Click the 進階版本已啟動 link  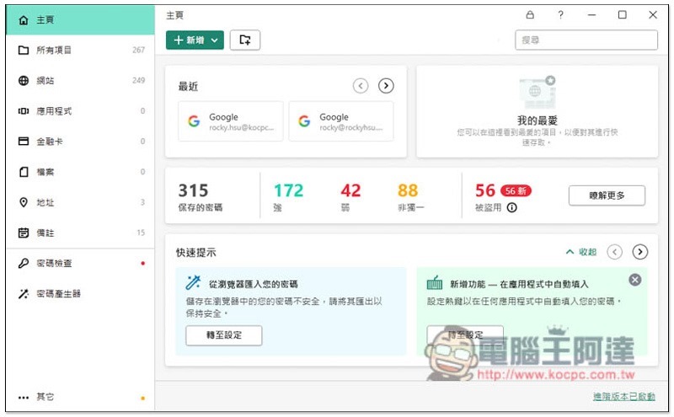(x=623, y=397)
